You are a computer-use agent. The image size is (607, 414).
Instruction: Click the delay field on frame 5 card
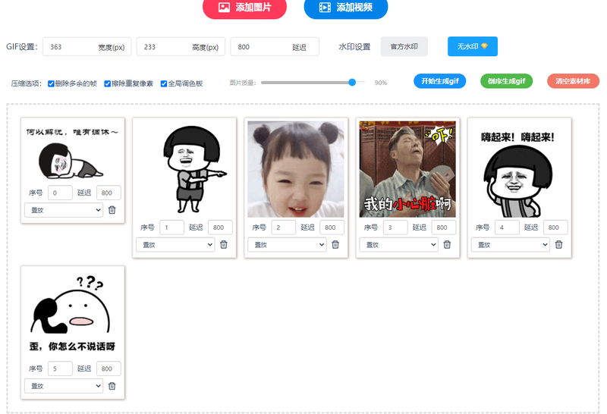click(109, 369)
